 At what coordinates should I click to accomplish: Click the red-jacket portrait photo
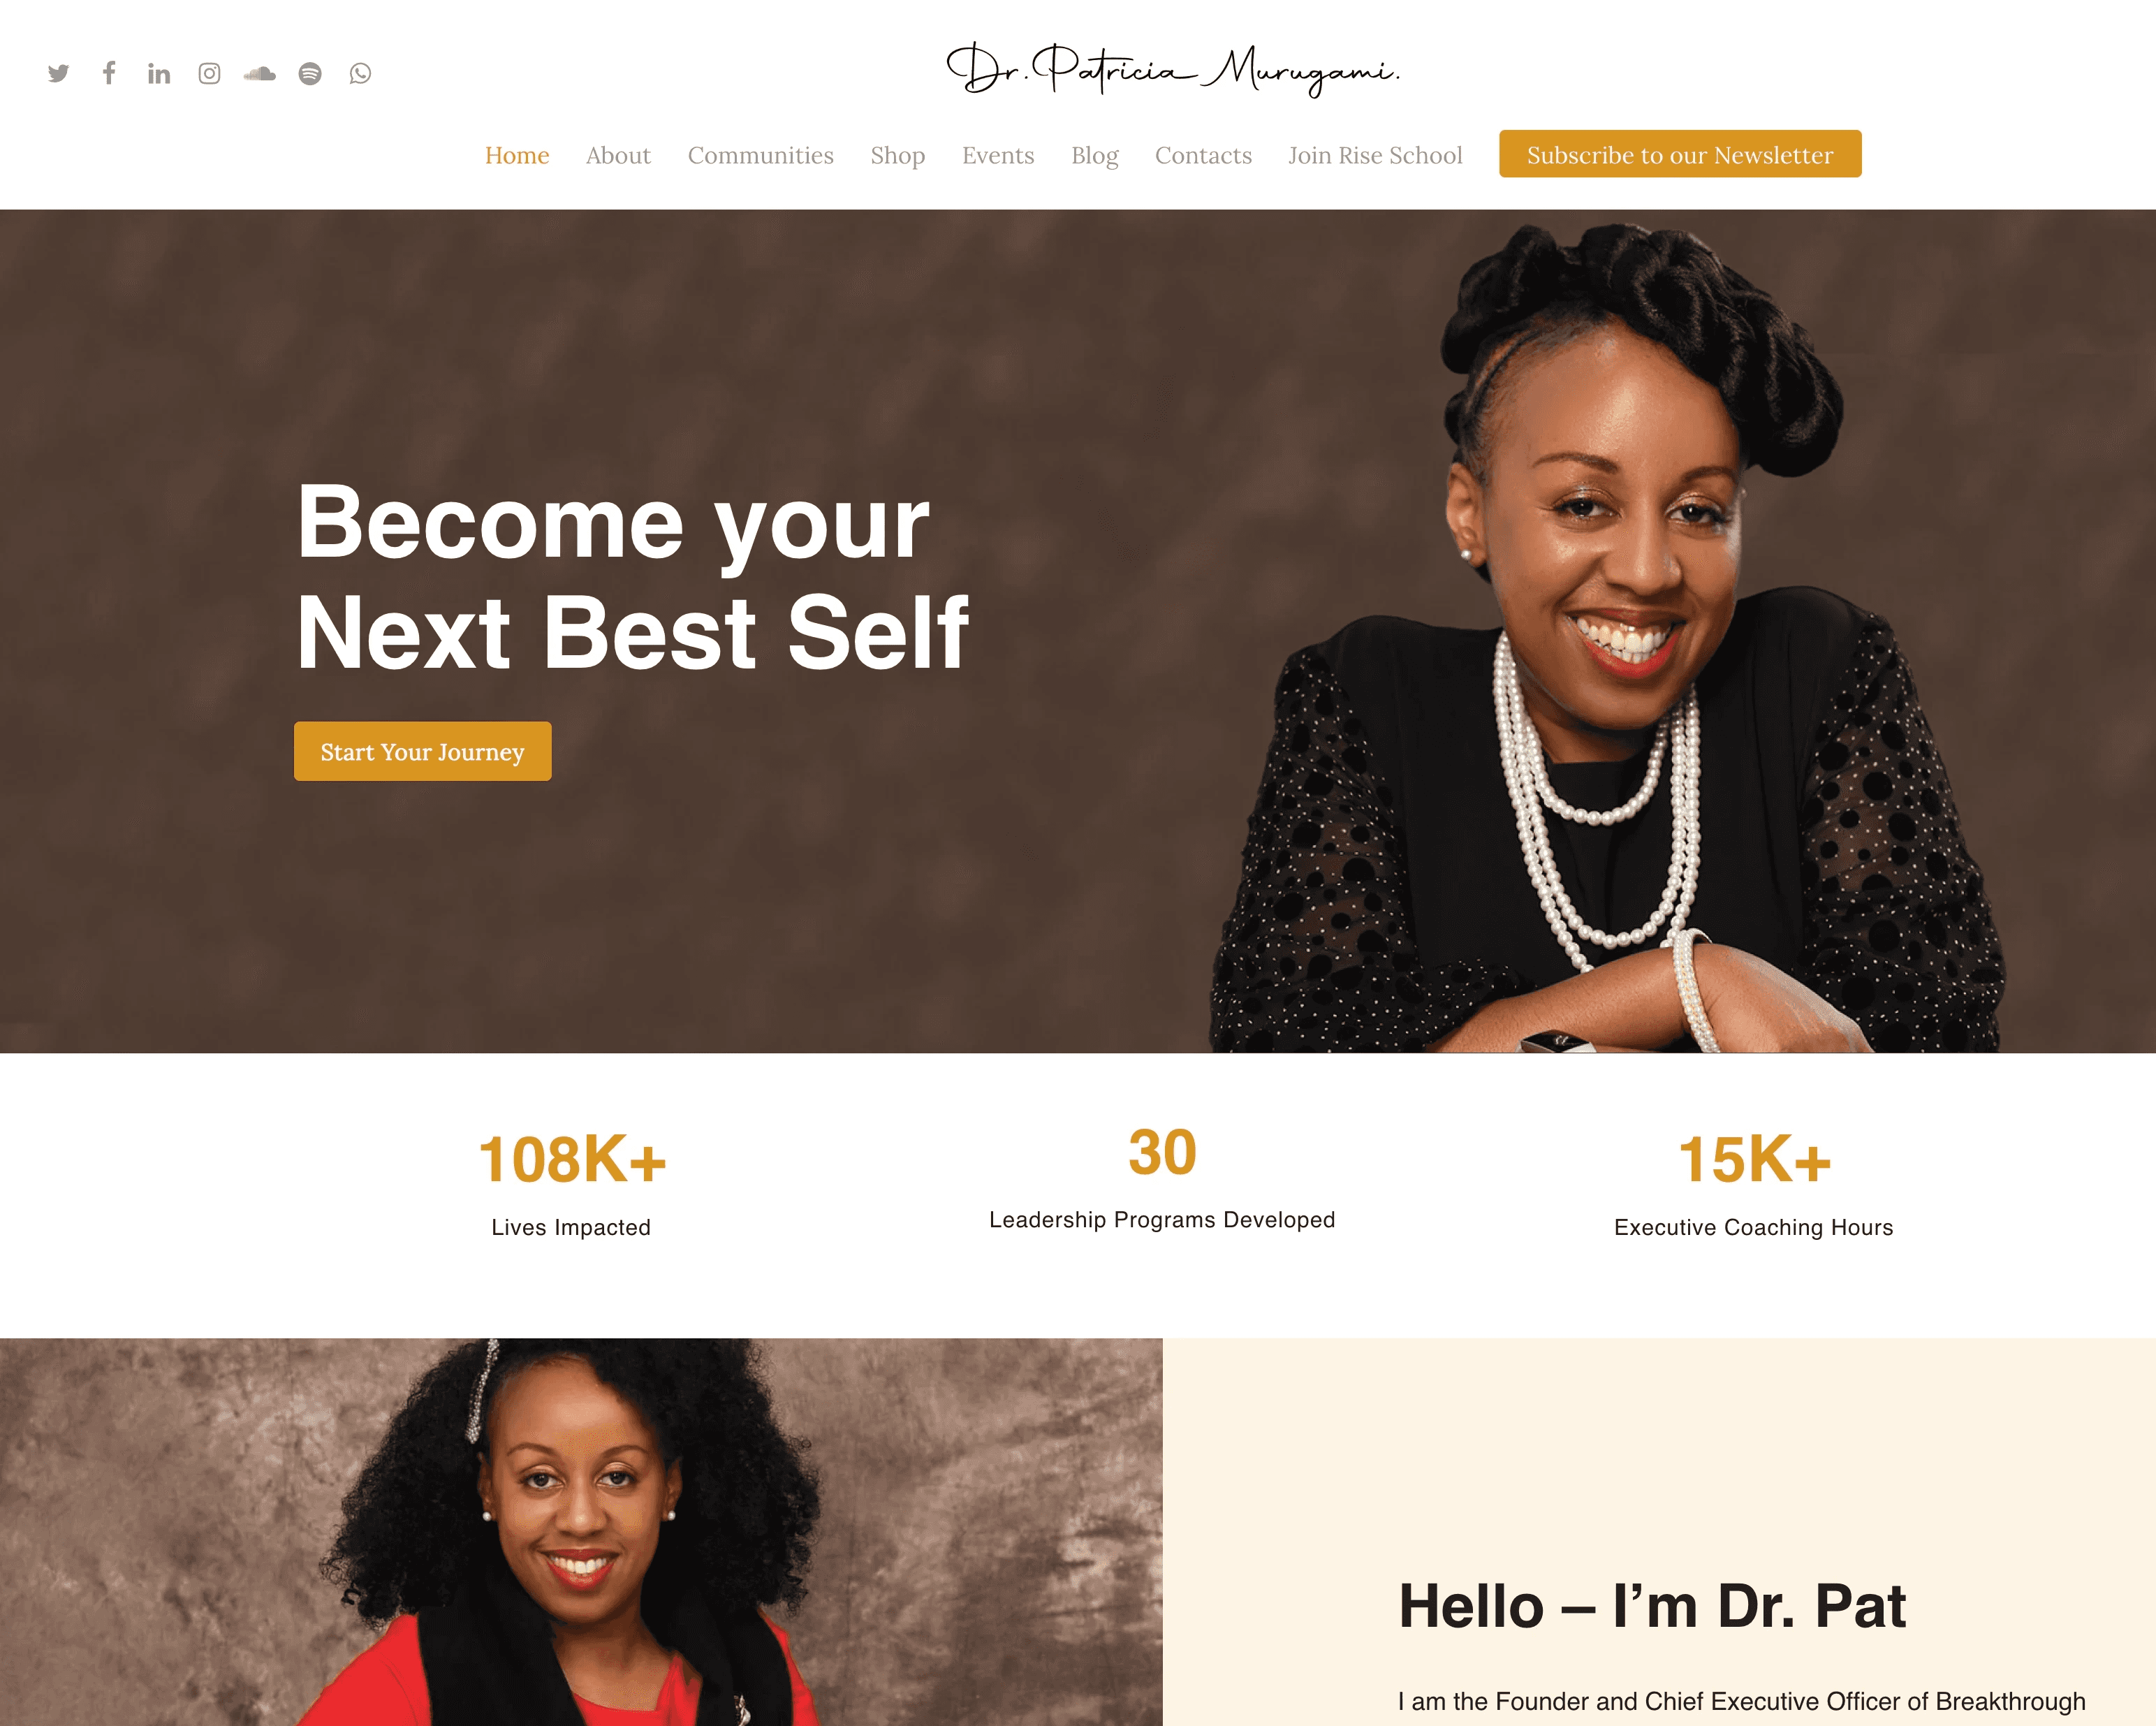581,1532
